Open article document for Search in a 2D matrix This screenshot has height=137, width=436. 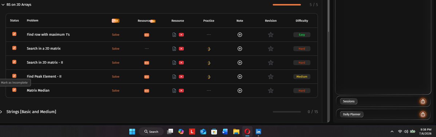[x=174, y=48]
